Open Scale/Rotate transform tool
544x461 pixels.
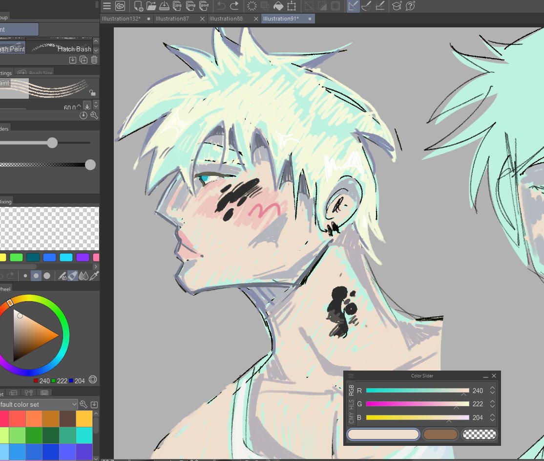pyautogui.click(x=292, y=6)
